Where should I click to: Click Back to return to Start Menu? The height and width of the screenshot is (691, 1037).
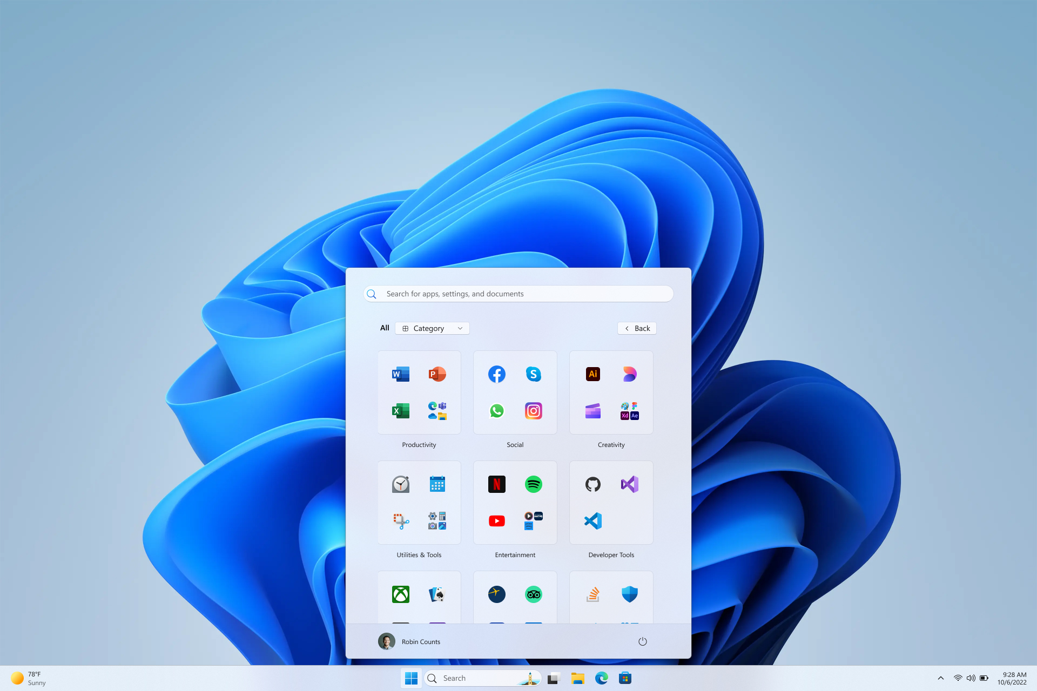(637, 328)
